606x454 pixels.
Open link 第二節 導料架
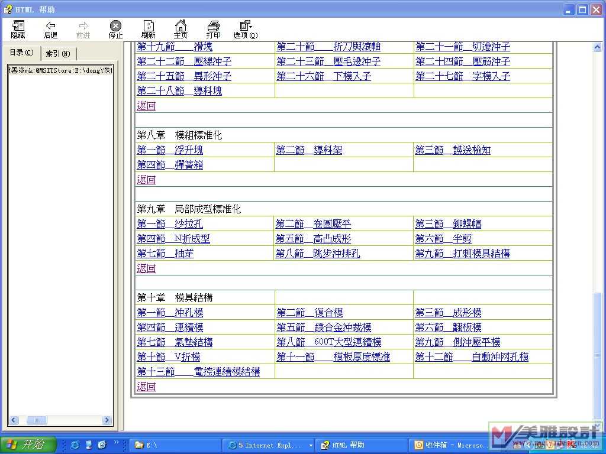309,150
